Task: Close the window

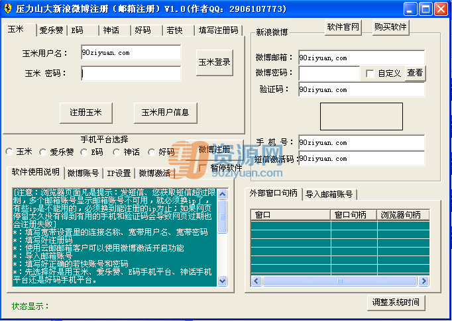Action: 441,9
